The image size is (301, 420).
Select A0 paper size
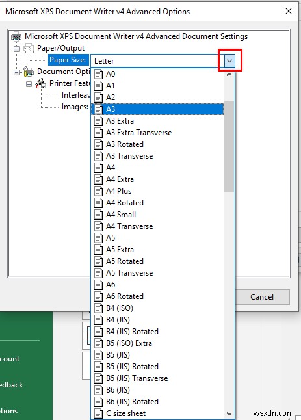coord(157,74)
